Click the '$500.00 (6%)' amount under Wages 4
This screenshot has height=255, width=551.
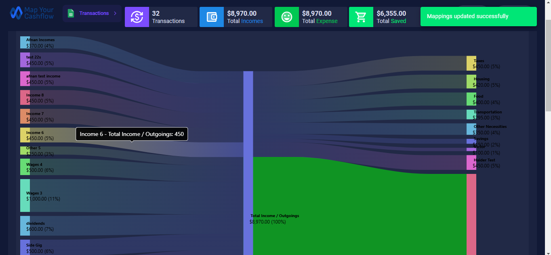tap(40, 170)
